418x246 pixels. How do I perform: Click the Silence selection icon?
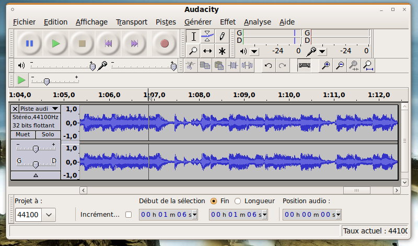coord(247,65)
